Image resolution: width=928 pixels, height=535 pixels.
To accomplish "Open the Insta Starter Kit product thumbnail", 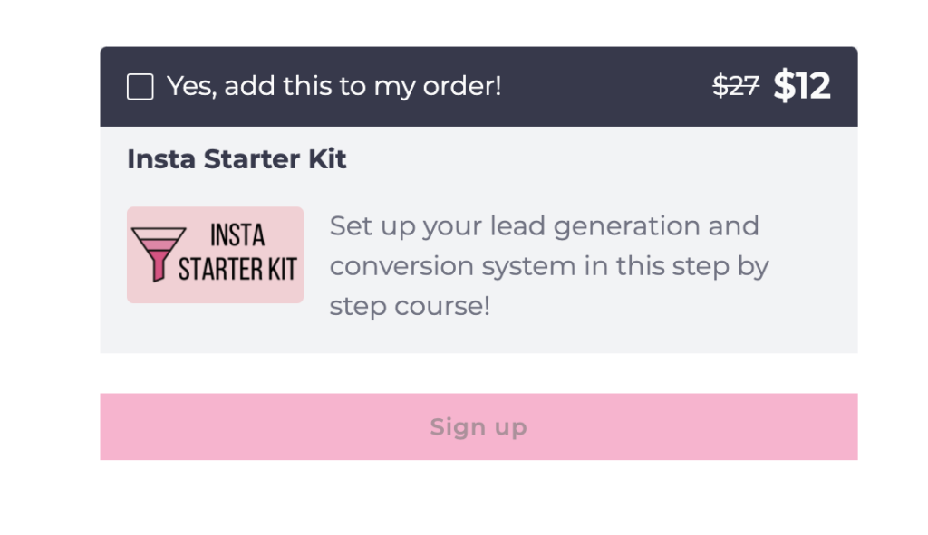I will (x=216, y=254).
